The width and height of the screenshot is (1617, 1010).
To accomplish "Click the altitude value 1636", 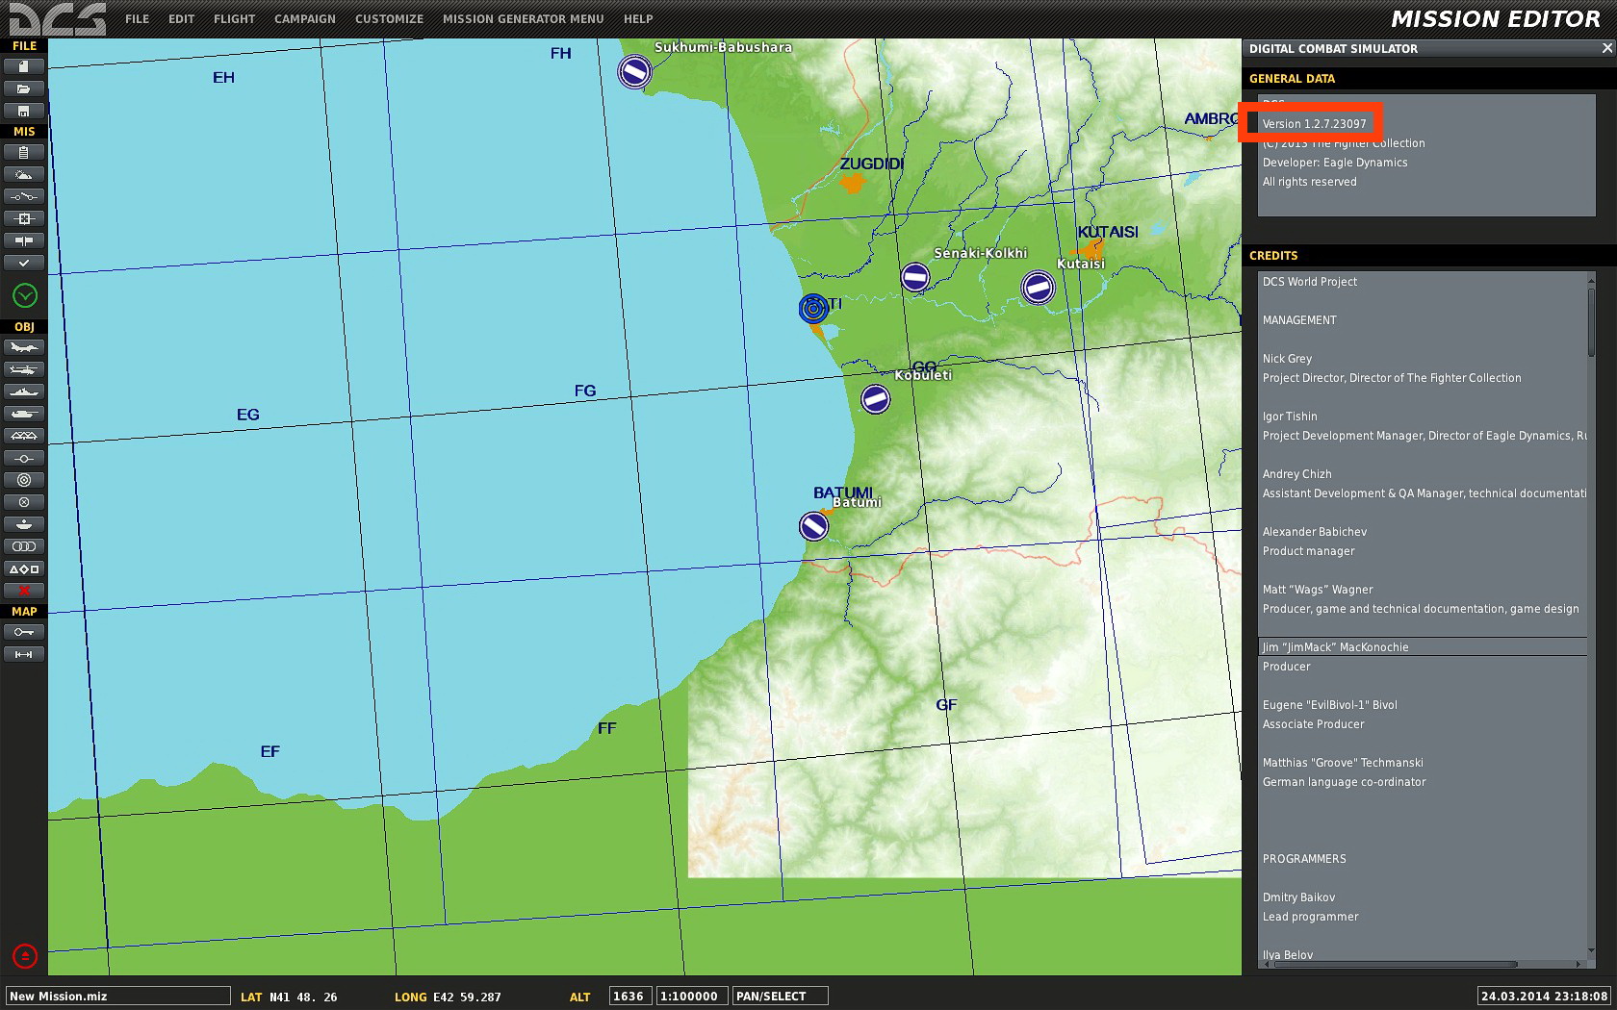I will [x=629, y=996].
